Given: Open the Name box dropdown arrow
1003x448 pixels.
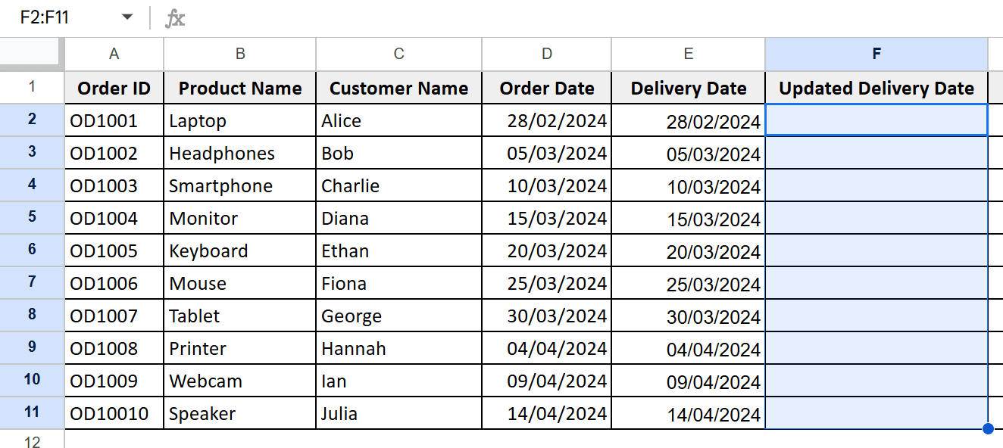Looking at the screenshot, I should coord(127,17).
